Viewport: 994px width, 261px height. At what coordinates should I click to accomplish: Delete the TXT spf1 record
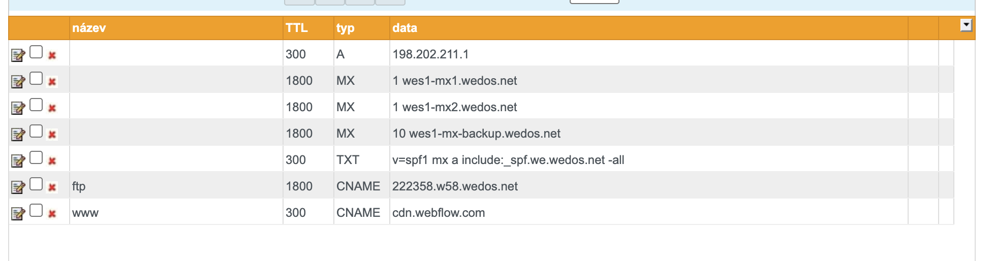(52, 161)
